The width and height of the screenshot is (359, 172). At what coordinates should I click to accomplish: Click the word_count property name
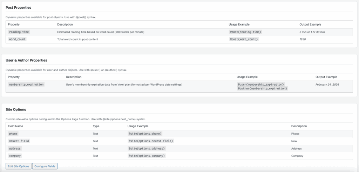pos(17,39)
